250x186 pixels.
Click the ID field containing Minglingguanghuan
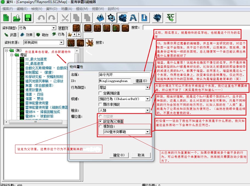[115, 81]
